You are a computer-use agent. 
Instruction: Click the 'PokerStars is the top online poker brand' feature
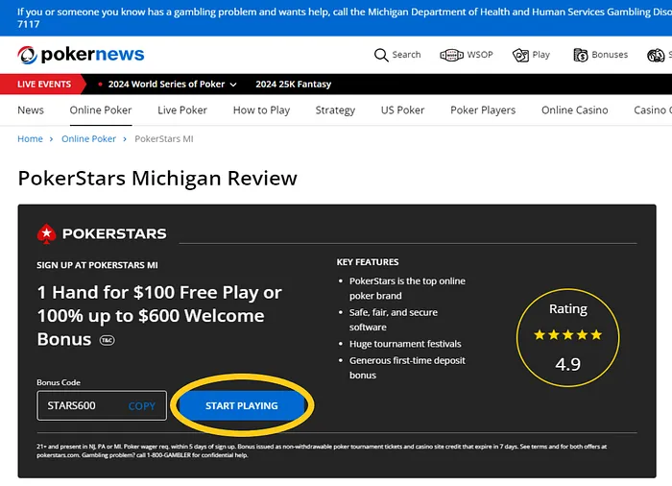tap(407, 288)
